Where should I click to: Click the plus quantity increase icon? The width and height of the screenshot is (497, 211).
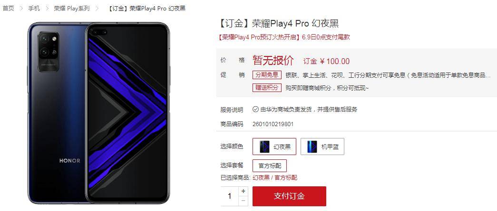click(x=243, y=191)
